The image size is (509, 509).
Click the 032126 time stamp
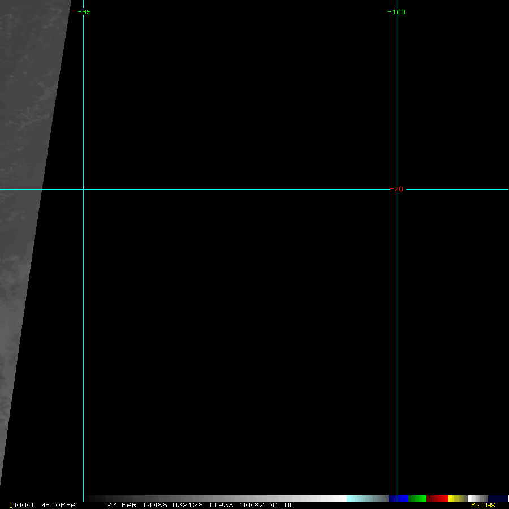(x=187, y=505)
